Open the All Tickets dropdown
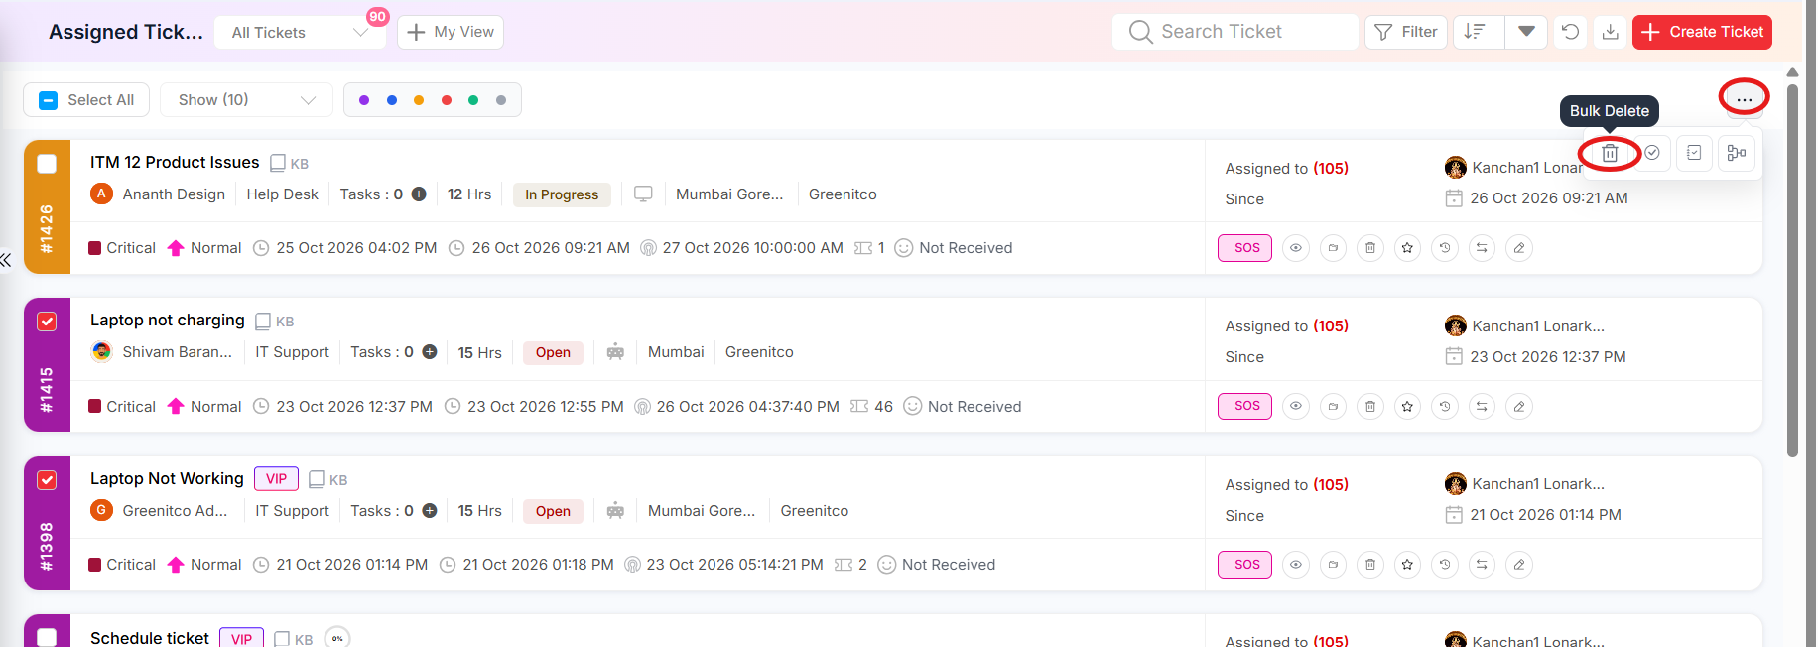Viewport: 1818px width, 647px height. click(x=301, y=32)
